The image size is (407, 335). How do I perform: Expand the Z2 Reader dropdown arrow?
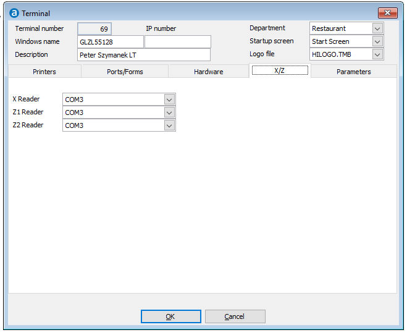pos(169,125)
